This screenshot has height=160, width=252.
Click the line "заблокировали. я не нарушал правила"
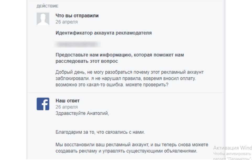[126, 79]
